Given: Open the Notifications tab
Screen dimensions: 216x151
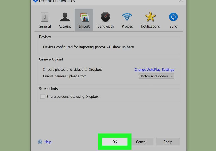Looking at the screenshot, I should pyautogui.click(x=150, y=20).
